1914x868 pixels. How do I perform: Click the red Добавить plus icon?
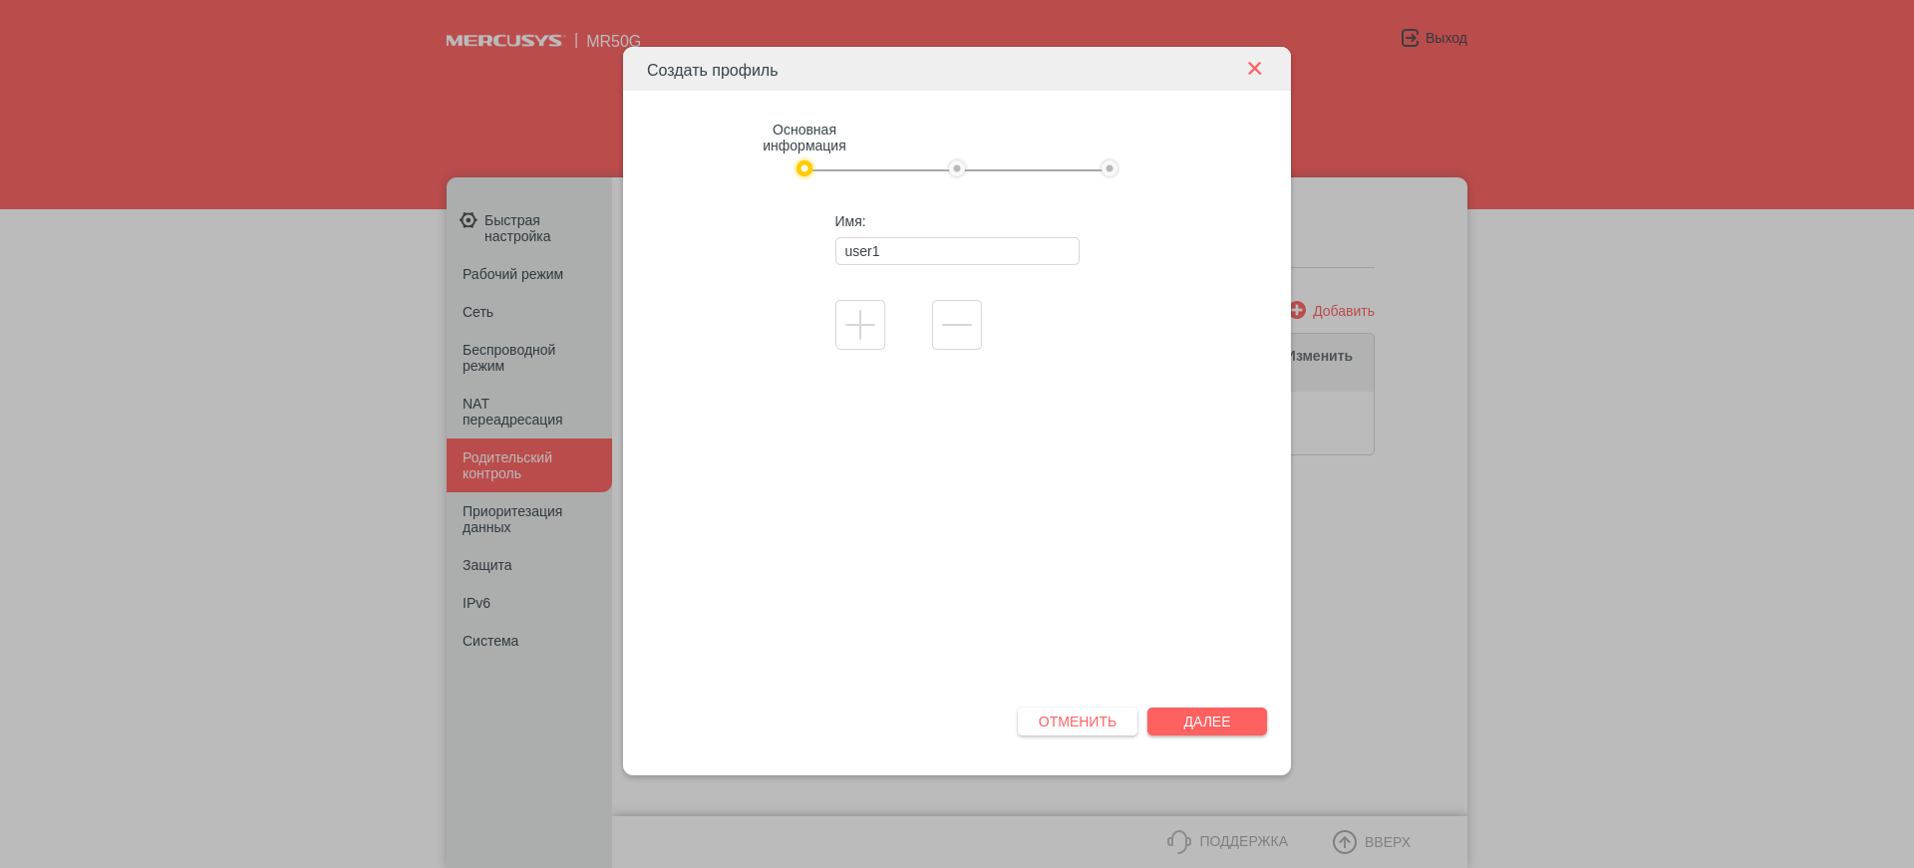coord(1298,311)
